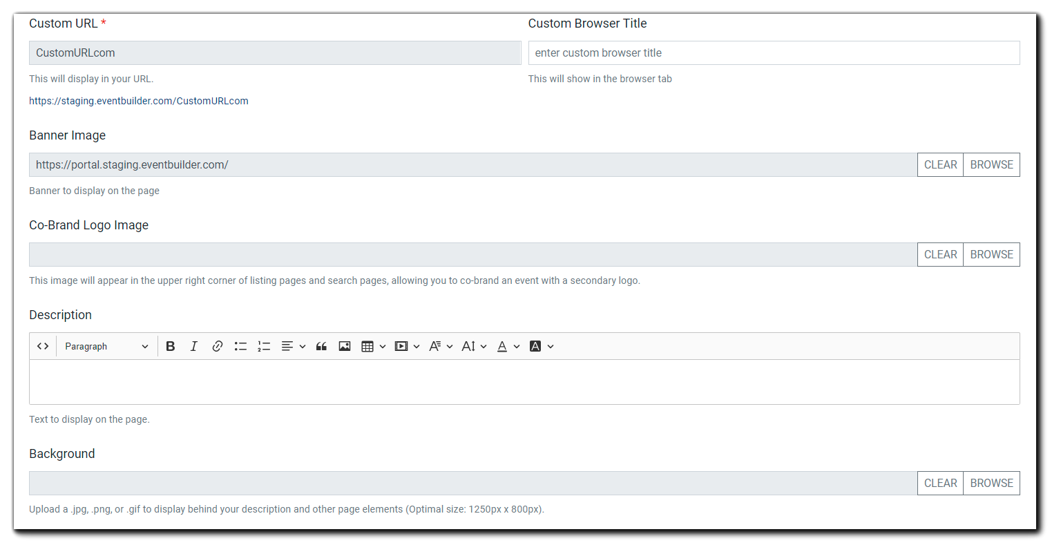The width and height of the screenshot is (1061, 554).
Task: Click the 'This will display in your URL.' hint
Action: (91, 79)
